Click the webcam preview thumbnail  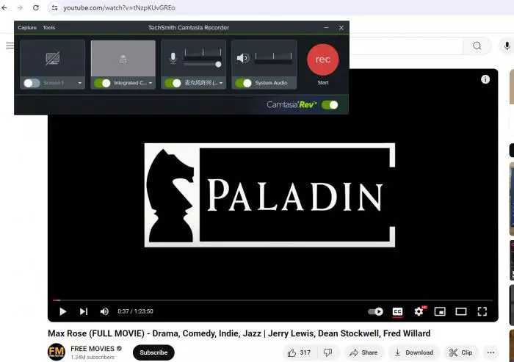pyautogui.click(x=123, y=58)
